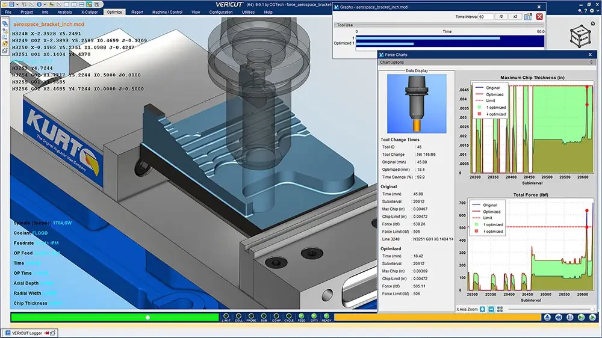Open the Machine / Control menu

[x=167, y=12]
